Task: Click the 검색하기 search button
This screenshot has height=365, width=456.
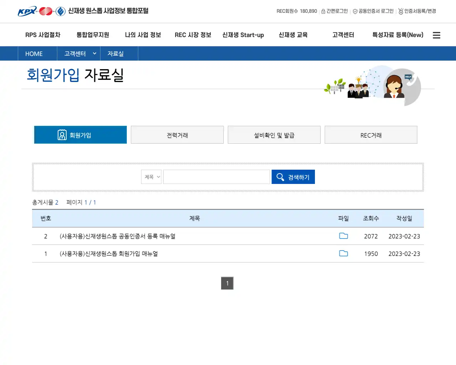Action: [x=293, y=177]
